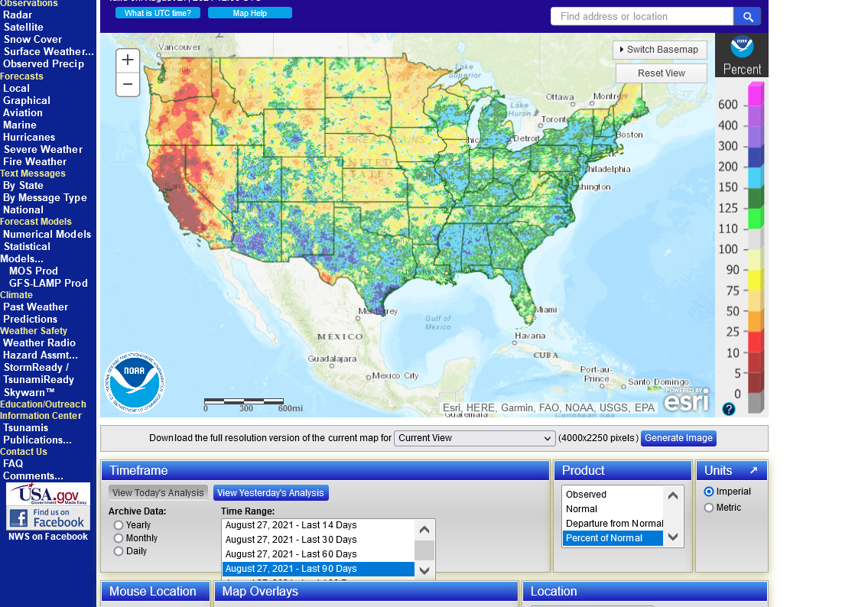This screenshot has height=607, width=842.
Task: Open the Fire Weather sidebar link
Action: (35, 162)
